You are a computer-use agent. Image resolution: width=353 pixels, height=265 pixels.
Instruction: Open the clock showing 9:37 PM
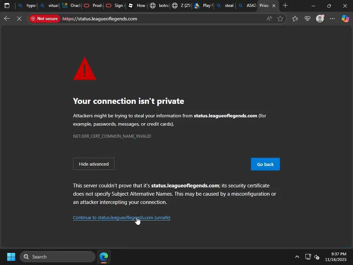pos(335,257)
